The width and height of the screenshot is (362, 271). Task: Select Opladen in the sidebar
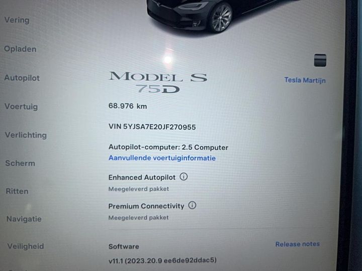click(x=20, y=49)
